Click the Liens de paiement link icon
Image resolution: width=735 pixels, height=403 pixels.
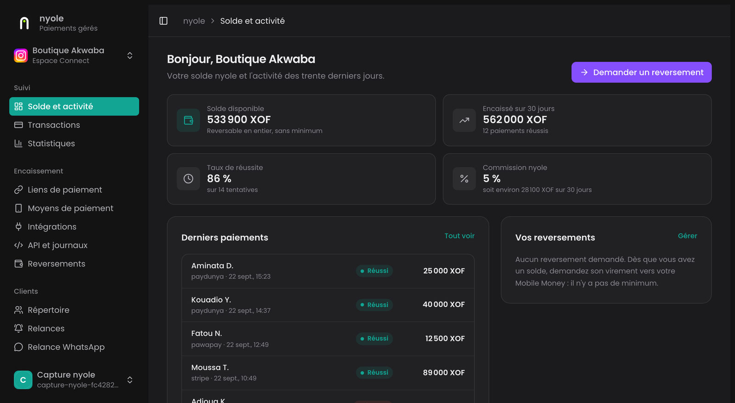click(18, 190)
